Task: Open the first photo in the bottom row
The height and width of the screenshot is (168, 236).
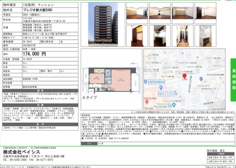Action: pos(137,36)
